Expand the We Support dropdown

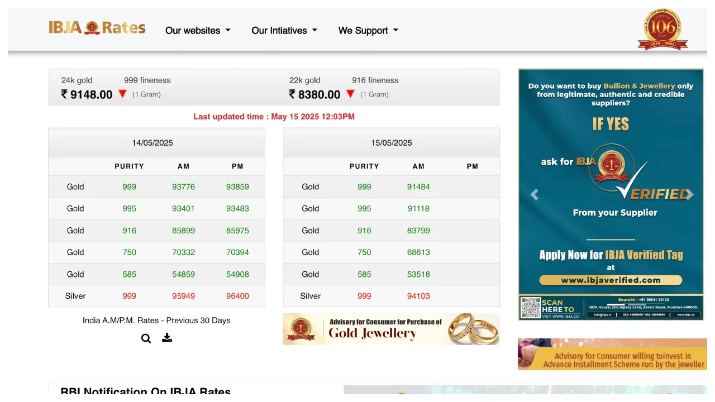[368, 31]
